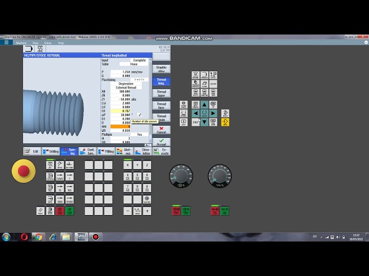Image resolution: width=369 pixels, height=276 pixels.
Task: Click the Offset key on the keypad
Action: coord(213,75)
